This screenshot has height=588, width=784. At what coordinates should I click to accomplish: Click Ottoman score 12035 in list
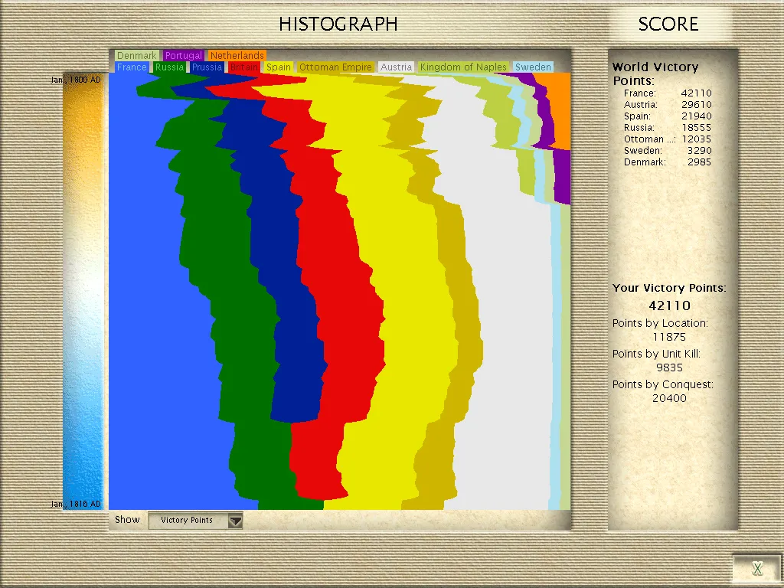click(668, 139)
